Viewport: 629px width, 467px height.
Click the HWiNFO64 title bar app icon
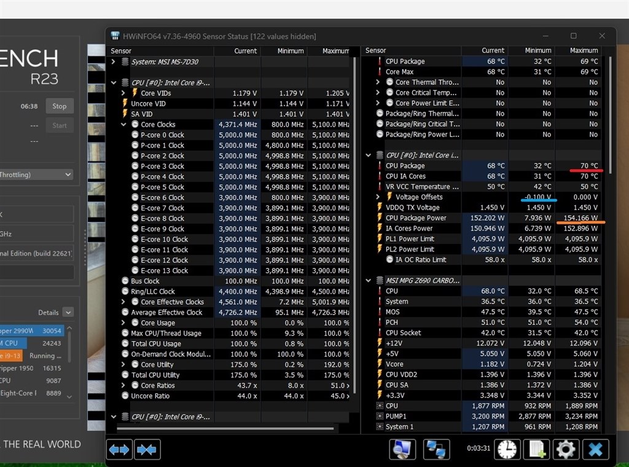[x=115, y=36]
